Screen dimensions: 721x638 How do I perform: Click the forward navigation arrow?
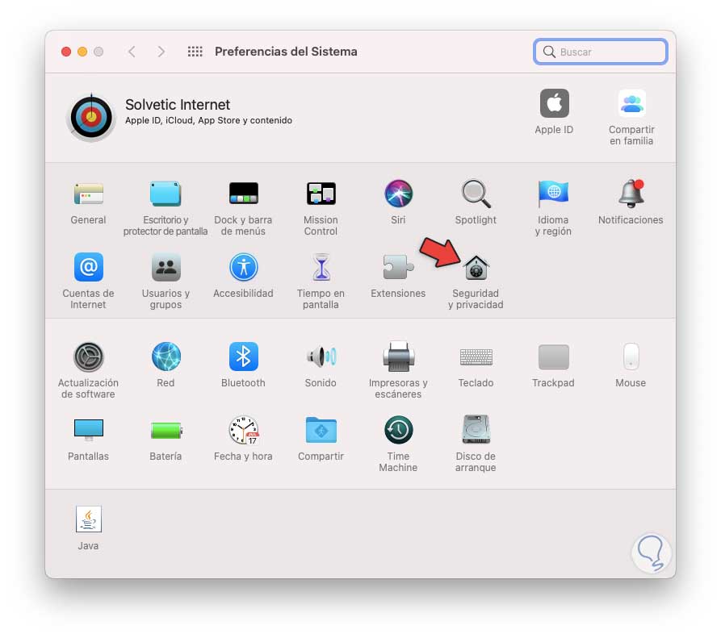pyautogui.click(x=161, y=52)
